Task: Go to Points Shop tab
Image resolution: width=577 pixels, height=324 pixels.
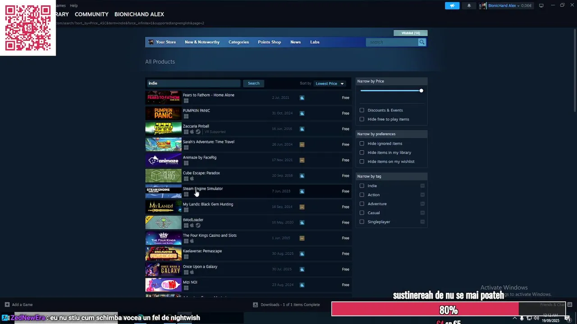Action: [269, 42]
